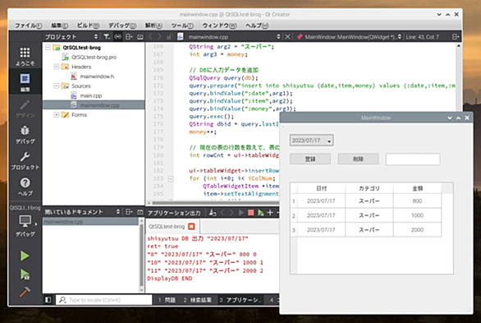Zoom in the output pane with plus
The image size is (481, 323).
pyautogui.click(x=270, y=213)
